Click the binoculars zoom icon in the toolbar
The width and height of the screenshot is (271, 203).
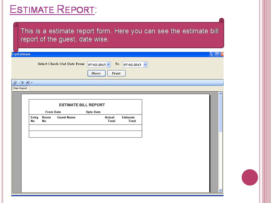(x=28, y=83)
